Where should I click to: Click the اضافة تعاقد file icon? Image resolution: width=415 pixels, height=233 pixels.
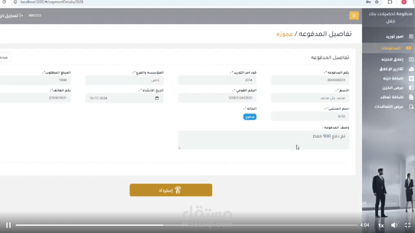pos(411,97)
